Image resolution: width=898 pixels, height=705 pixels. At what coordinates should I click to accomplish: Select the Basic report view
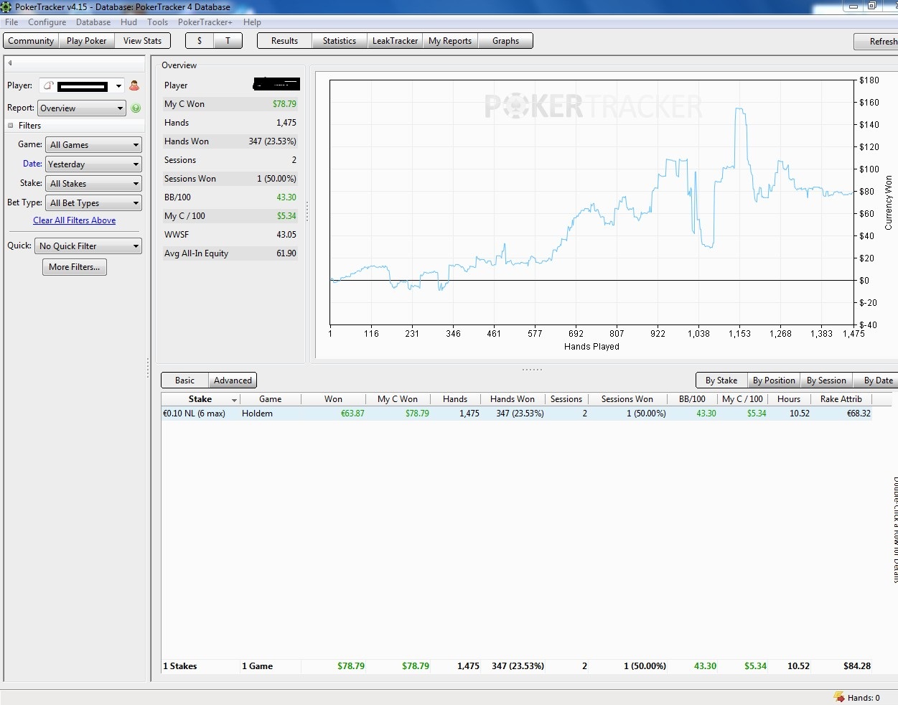(x=184, y=380)
